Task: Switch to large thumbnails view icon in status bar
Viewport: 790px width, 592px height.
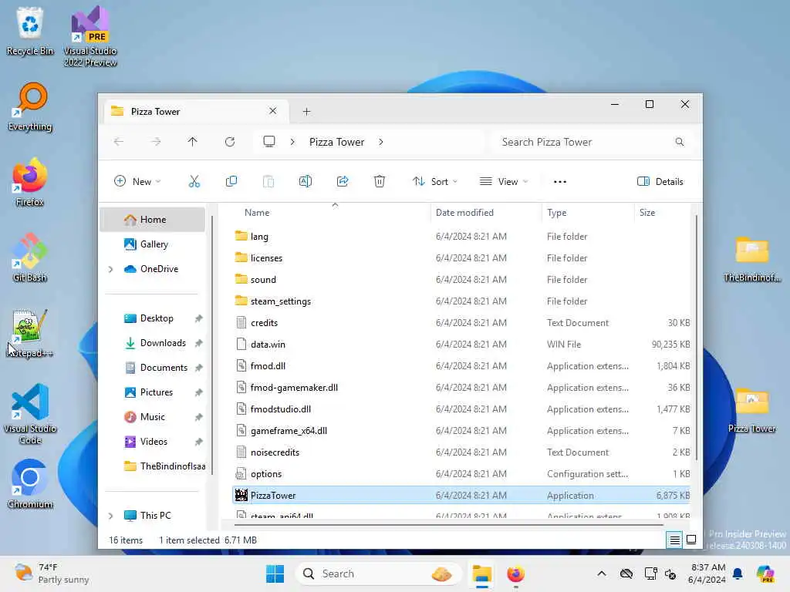Action: click(691, 540)
